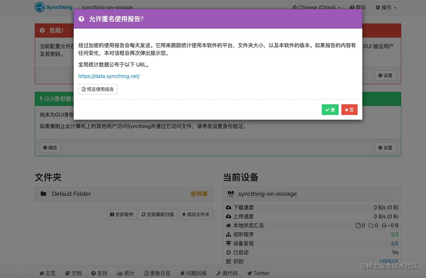Viewport: 426px width, 278px height.
Task: Open the Chinese (China) language dropdown
Action: click(316, 7)
